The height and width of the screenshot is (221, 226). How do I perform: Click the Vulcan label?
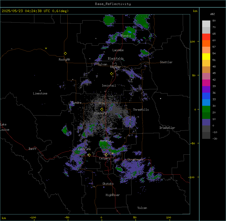tap(142, 208)
